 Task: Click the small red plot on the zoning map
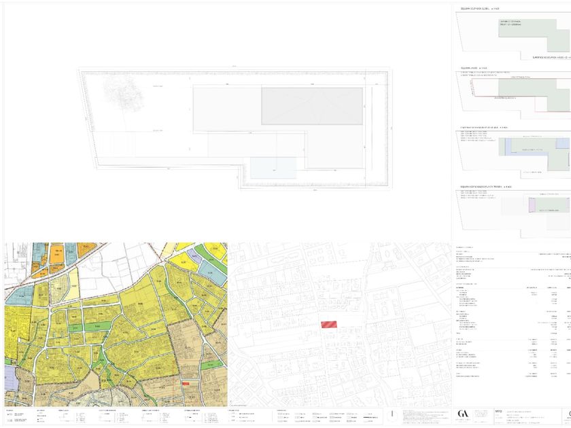186,383
